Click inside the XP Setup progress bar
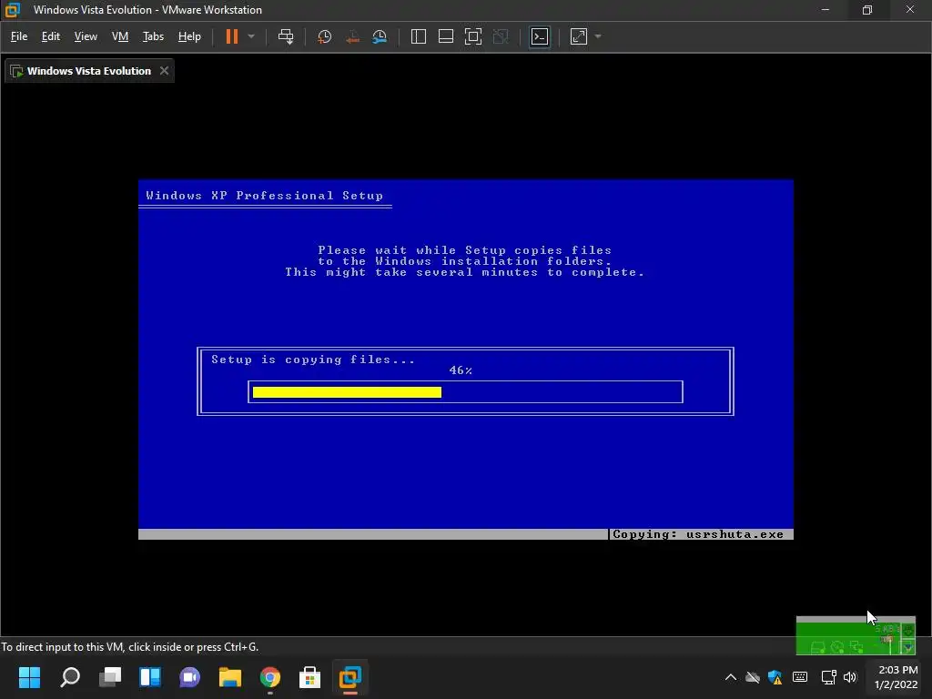 pyautogui.click(x=465, y=392)
